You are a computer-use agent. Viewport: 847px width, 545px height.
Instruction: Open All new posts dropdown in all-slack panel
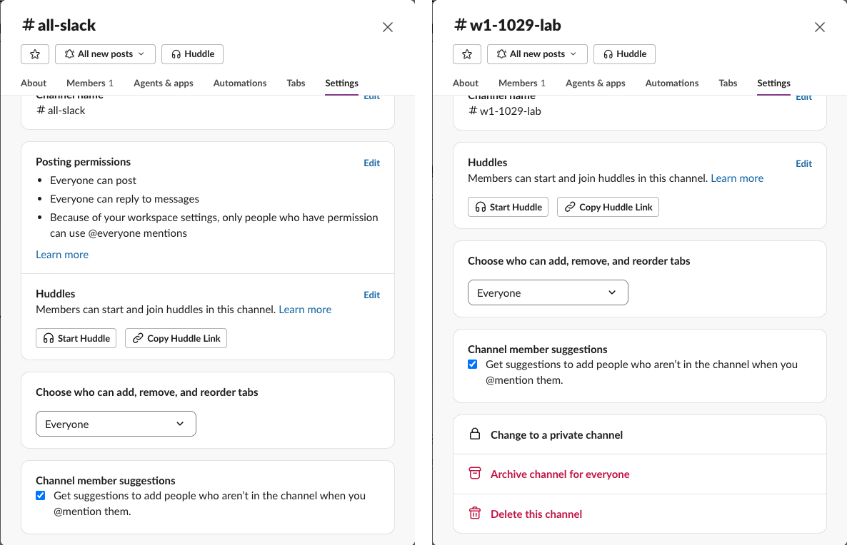[x=105, y=54]
